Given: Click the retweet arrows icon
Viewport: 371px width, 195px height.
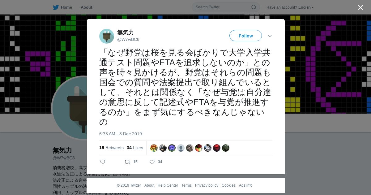Looking at the screenshot, I should pyautogui.click(x=127, y=162).
